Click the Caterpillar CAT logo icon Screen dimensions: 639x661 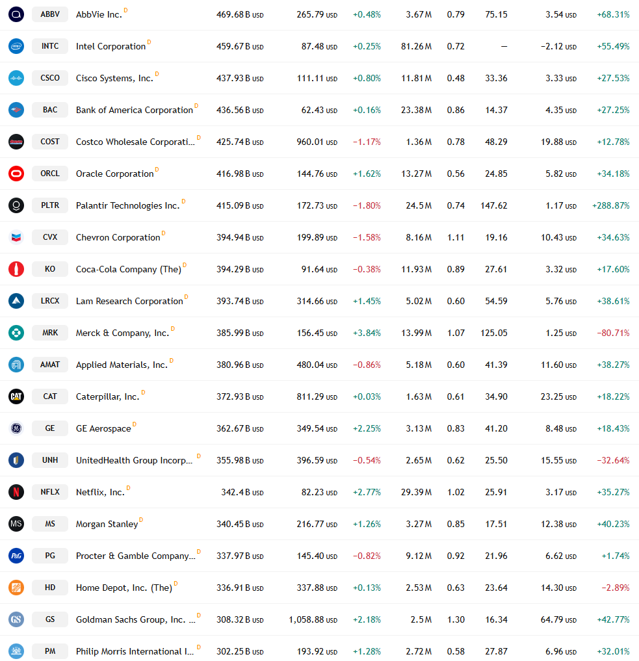[16, 396]
